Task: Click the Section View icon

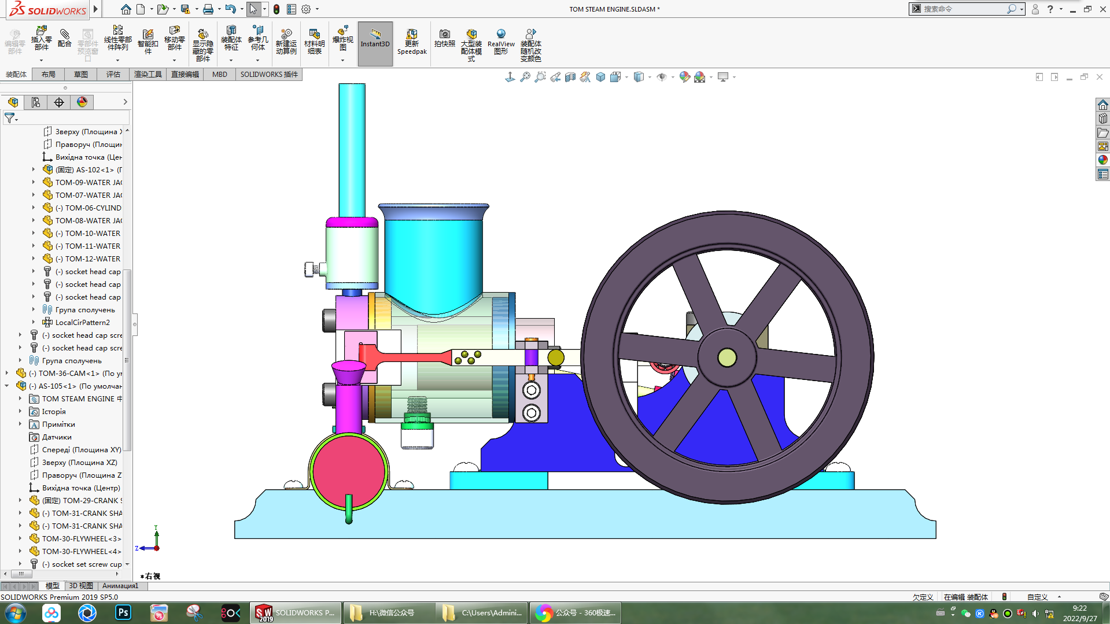Action: pos(570,77)
